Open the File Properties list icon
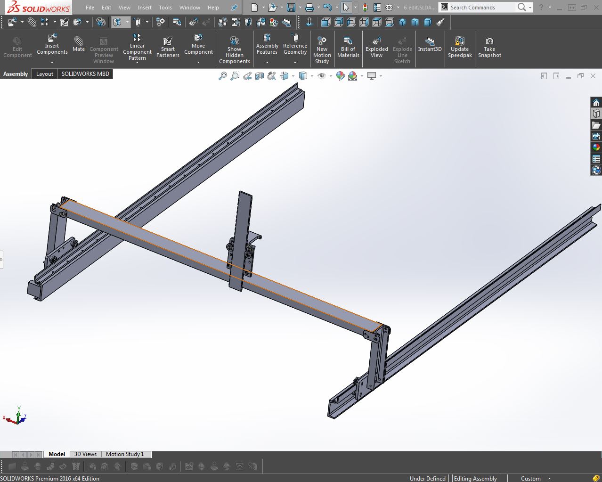Viewport: 602px width, 482px height. coord(377,8)
